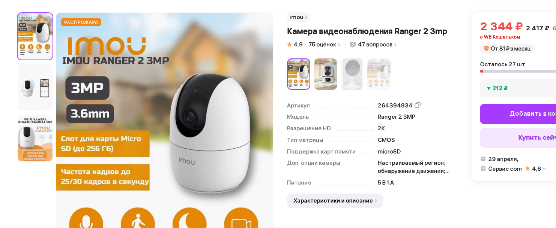Image resolution: width=556 pixels, height=228 pixels.
Task: Click the orange rating star icon
Action: 290,45
